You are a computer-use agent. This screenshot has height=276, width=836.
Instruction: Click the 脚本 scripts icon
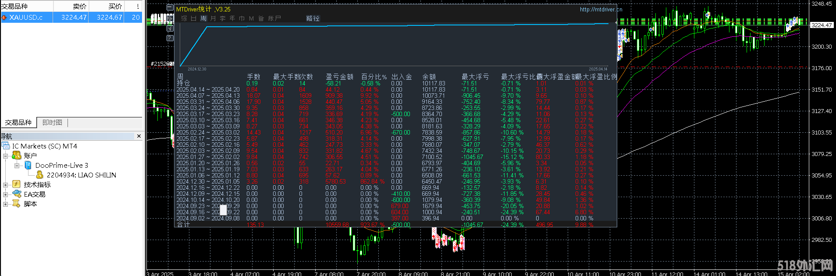(x=17, y=204)
